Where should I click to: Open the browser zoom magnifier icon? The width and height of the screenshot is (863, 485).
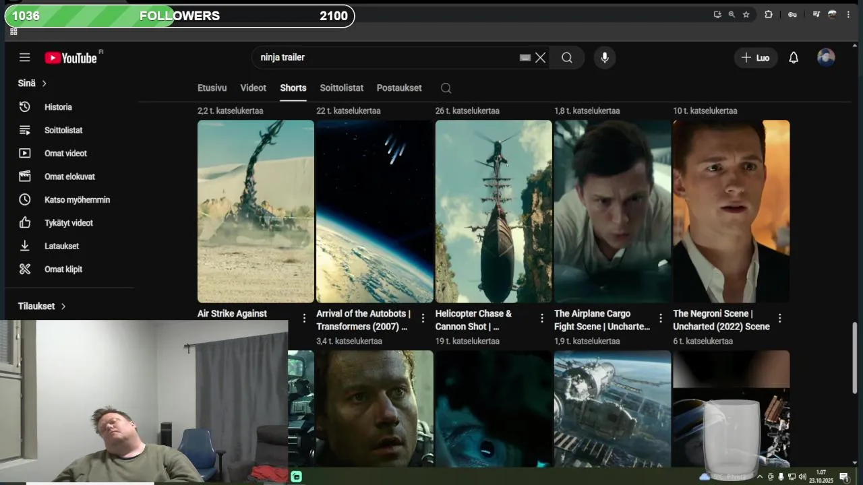point(732,14)
